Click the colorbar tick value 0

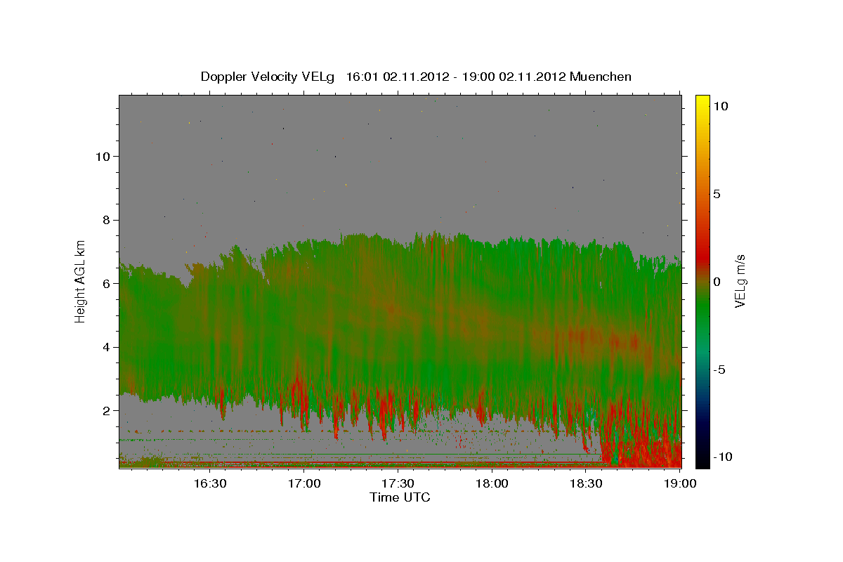[717, 282]
